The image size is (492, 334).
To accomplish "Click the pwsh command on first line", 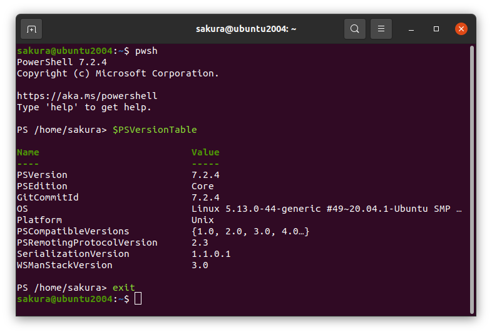I will 146,51.
